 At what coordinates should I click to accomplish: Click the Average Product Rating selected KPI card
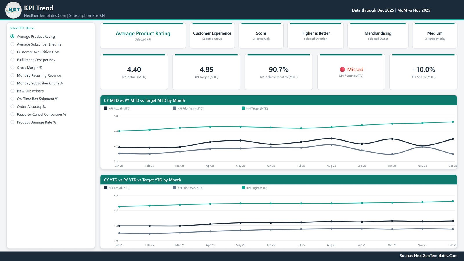click(x=143, y=36)
